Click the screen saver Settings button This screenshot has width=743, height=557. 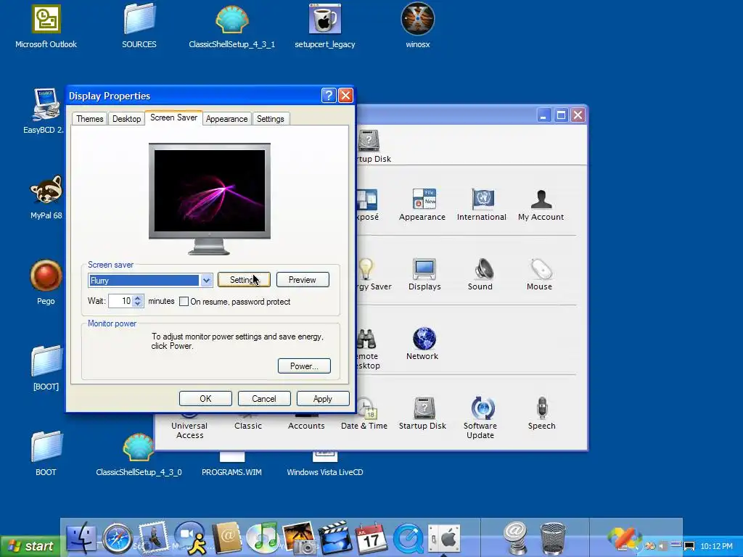pyautogui.click(x=244, y=280)
